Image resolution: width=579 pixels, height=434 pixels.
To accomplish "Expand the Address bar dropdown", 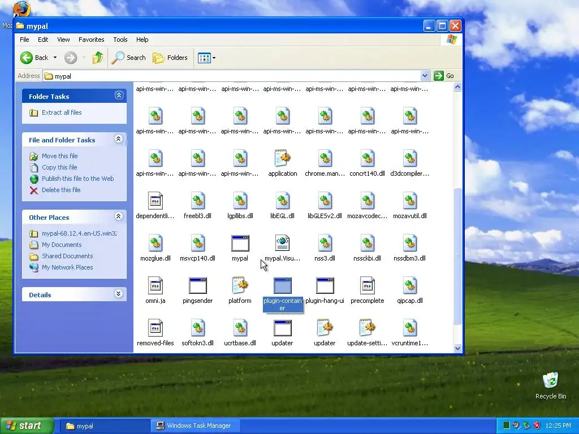I will (x=425, y=76).
